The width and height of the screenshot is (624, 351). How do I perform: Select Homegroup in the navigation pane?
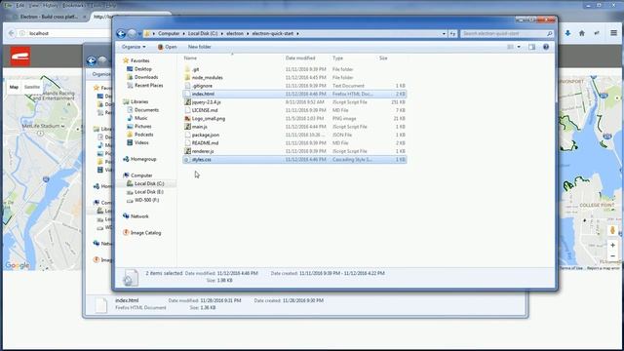pos(143,159)
